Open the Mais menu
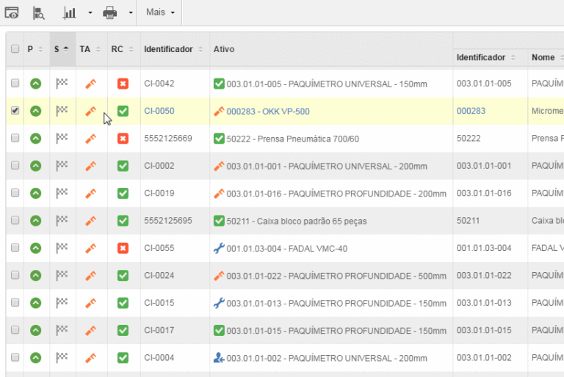The width and height of the screenshot is (564, 377). coord(160,12)
